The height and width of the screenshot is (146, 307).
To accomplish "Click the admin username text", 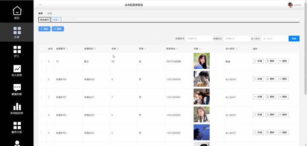I will pos(298,5).
